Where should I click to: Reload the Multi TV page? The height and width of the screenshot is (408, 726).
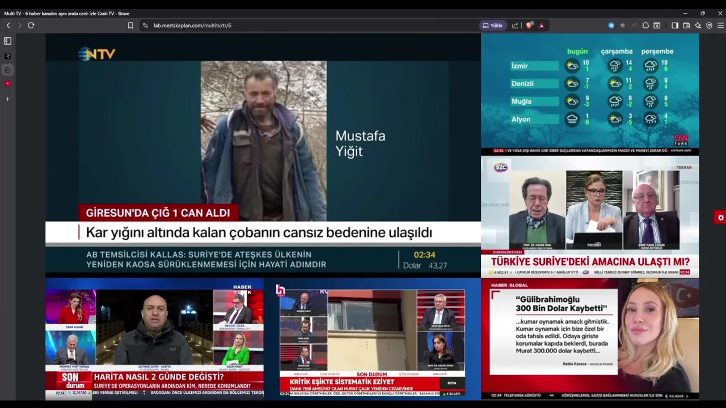point(31,25)
